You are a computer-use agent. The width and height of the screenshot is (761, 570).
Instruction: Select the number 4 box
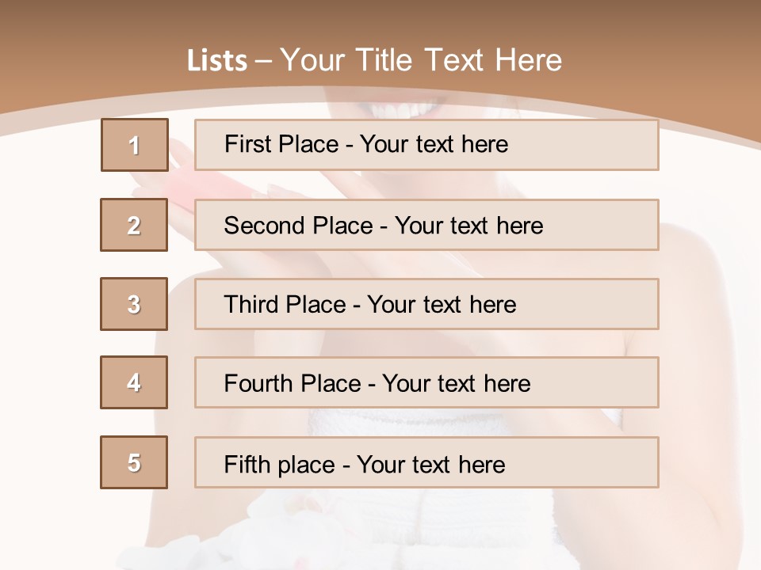[x=134, y=382]
